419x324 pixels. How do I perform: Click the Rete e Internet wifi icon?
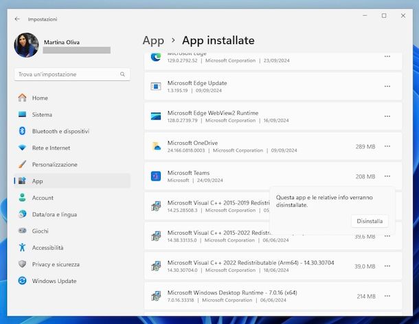(x=23, y=148)
